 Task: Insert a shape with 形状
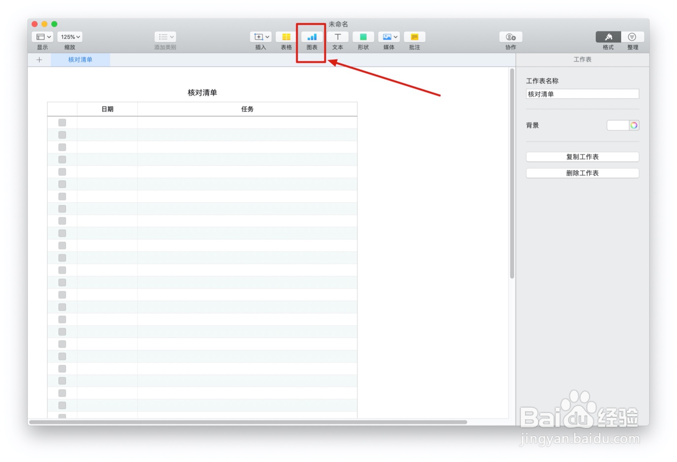point(363,37)
